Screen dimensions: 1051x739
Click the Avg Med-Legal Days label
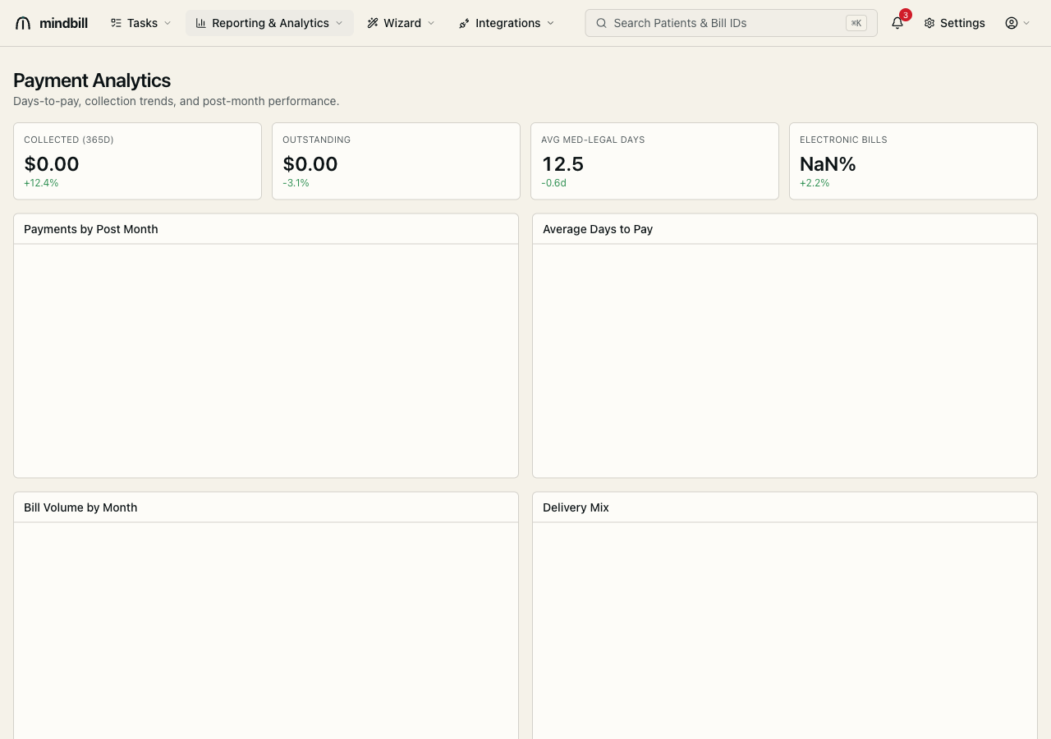(x=593, y=140)
